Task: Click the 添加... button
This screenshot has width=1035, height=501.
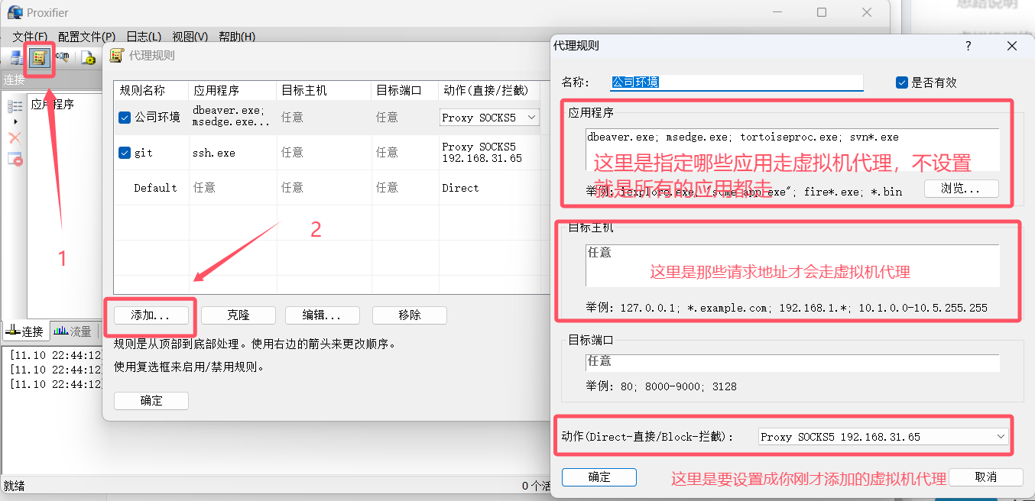Action: 150,315
